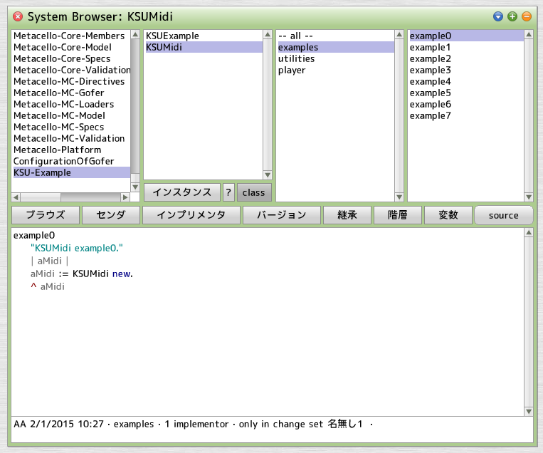The image size is (543, 453).
Task: Click protocol list scroll up arrow
Action: pos(399,34)
